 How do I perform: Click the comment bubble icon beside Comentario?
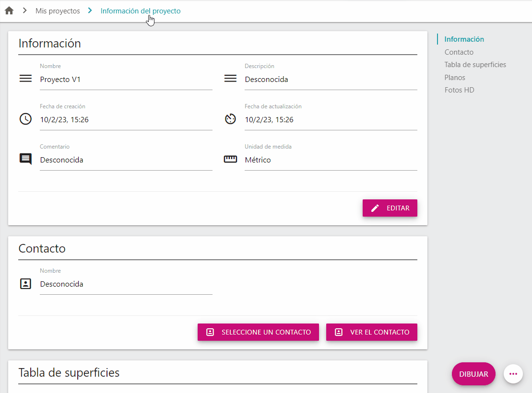(x=25, y=159)
